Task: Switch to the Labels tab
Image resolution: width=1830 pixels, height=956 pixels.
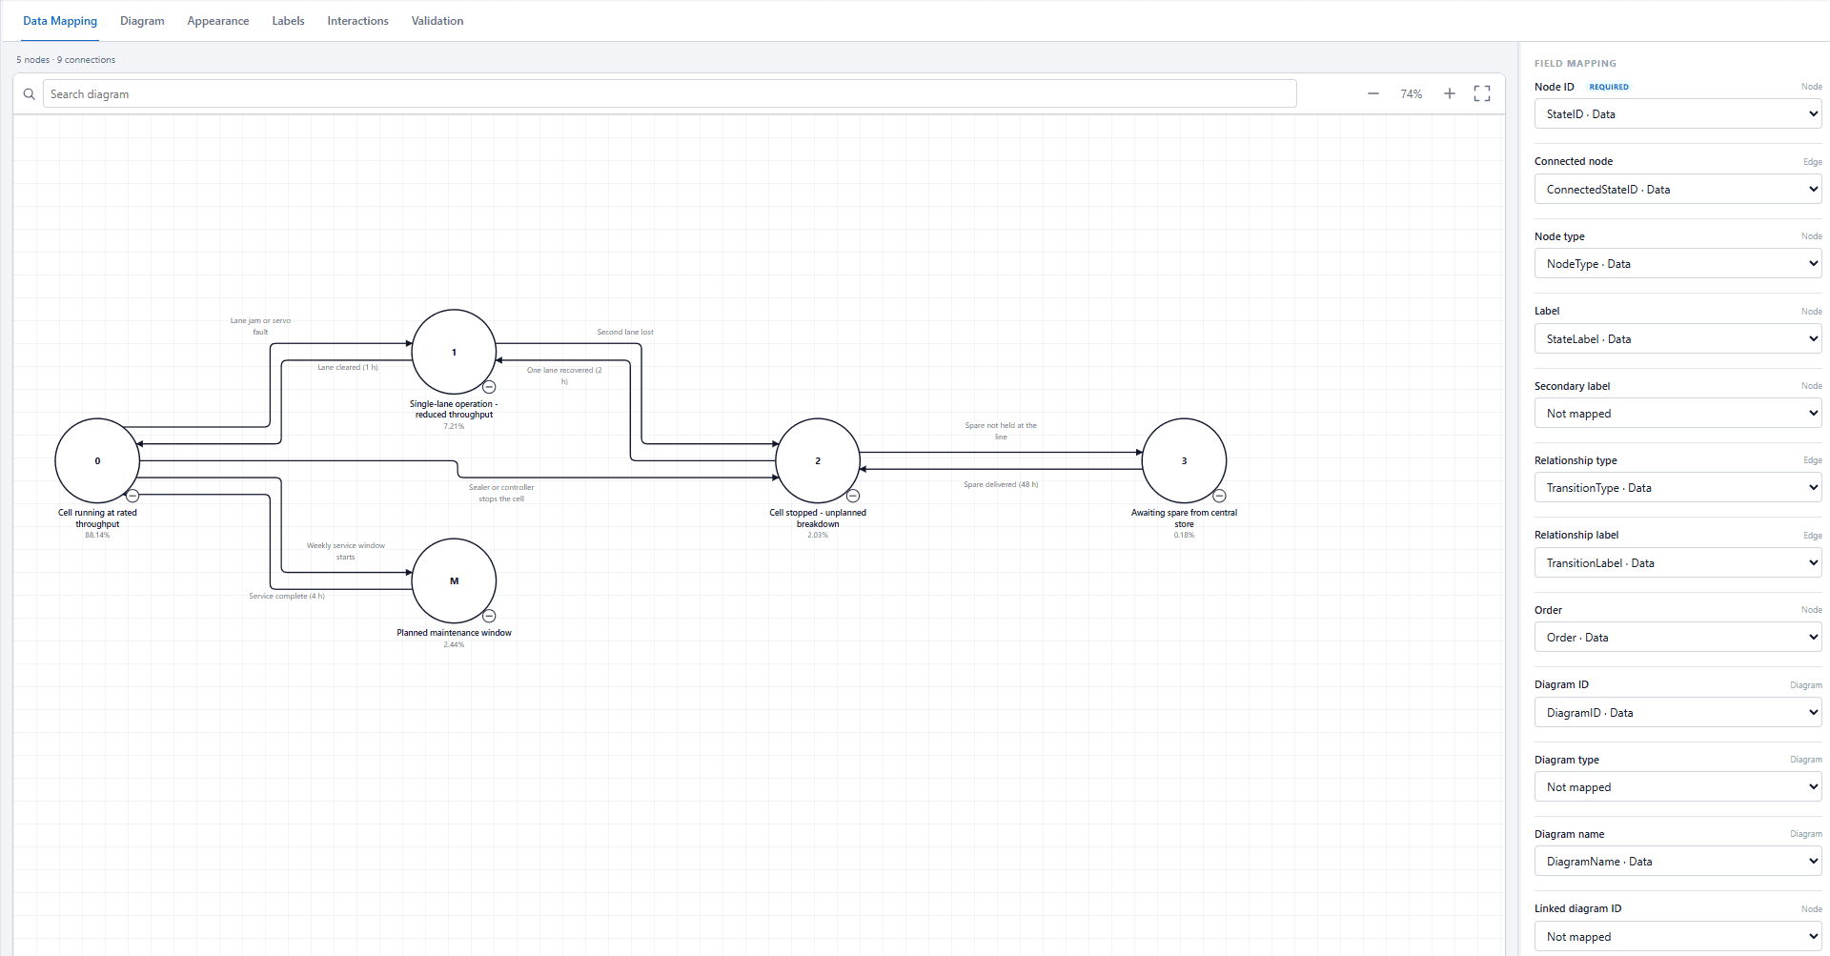Action: pyautogui.click(x=288, y=21)
